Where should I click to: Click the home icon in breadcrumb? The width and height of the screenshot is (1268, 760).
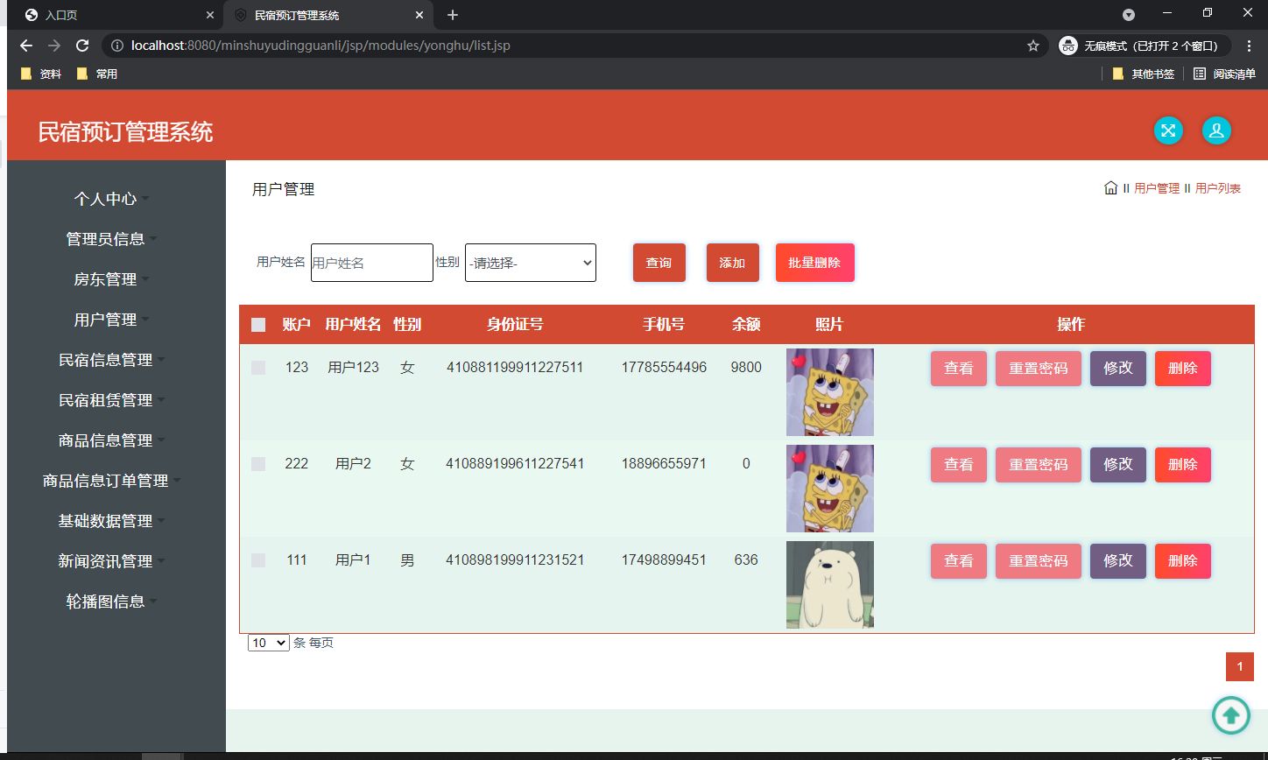click(1110, 187)
